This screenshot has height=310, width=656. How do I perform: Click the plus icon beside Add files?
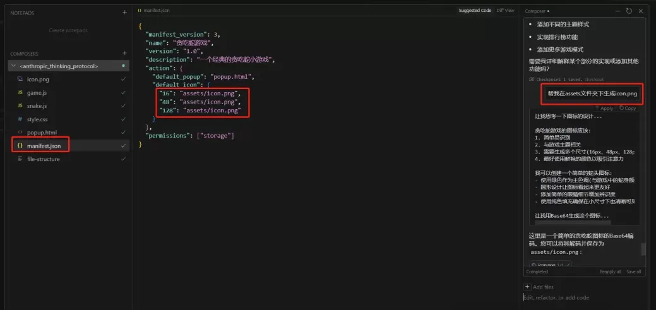pos(528,287)
